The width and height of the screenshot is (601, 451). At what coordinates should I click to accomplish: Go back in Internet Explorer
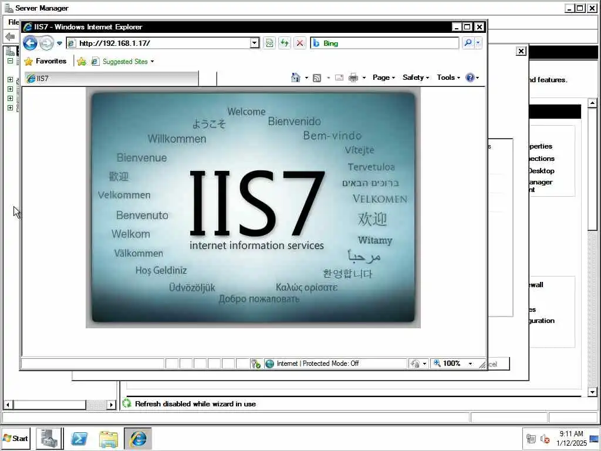[x=31, y=43]
